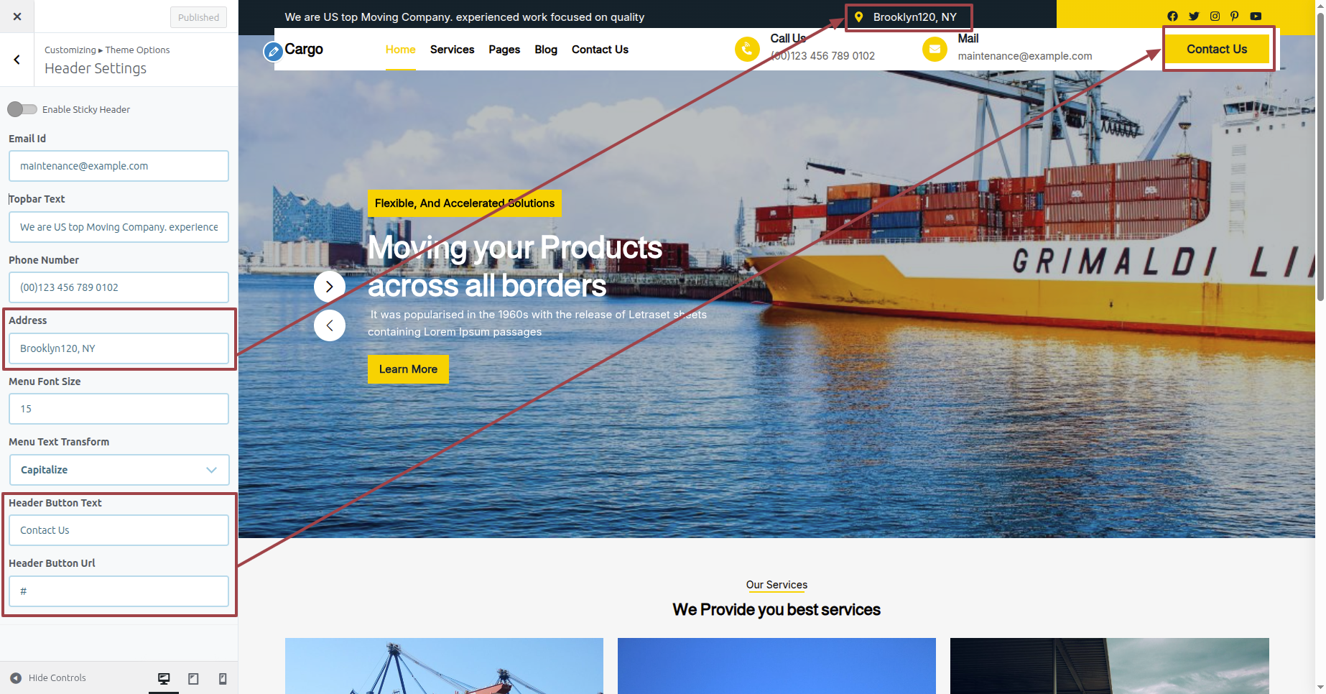Viewport: 1326px width, 694px height.
Task: Open the Blog menu item
Action: tap(546, 50)
